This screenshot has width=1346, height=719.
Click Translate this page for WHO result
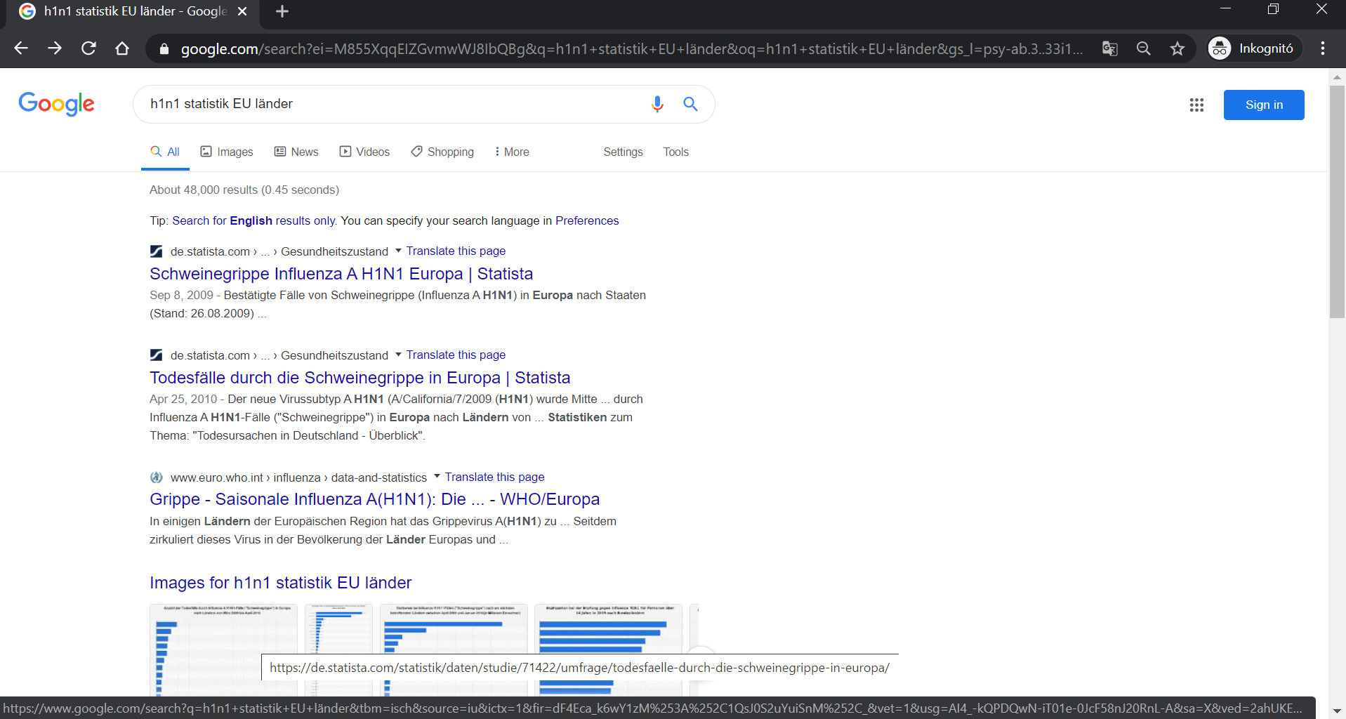494,477
